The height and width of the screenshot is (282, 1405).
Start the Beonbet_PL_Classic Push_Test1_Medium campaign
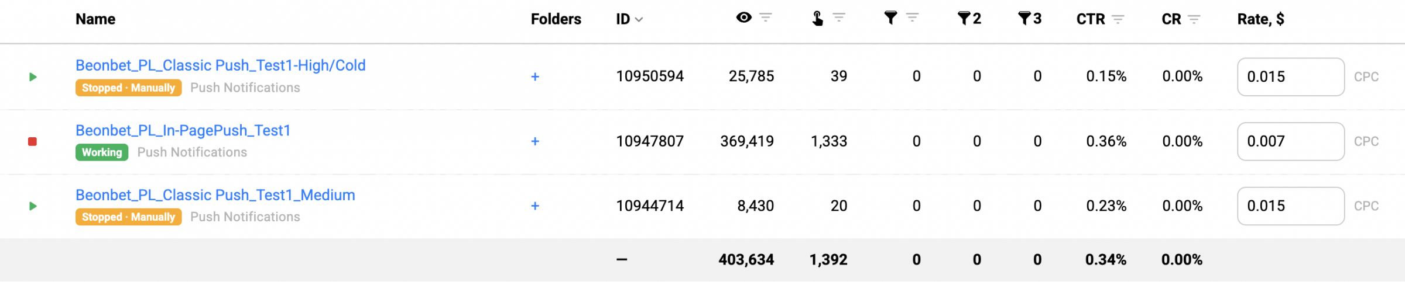click(33, 206)
